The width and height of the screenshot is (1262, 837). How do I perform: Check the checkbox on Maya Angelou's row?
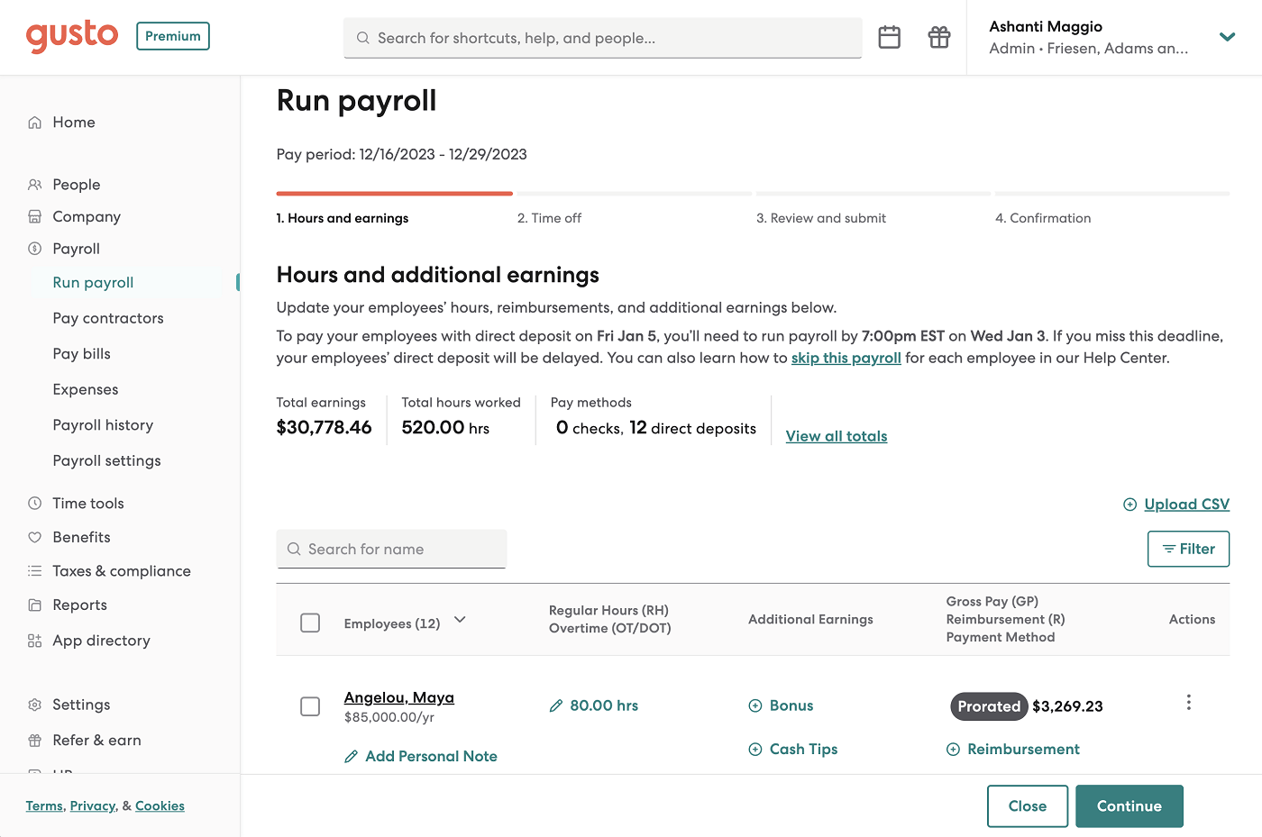click(310, 706)
